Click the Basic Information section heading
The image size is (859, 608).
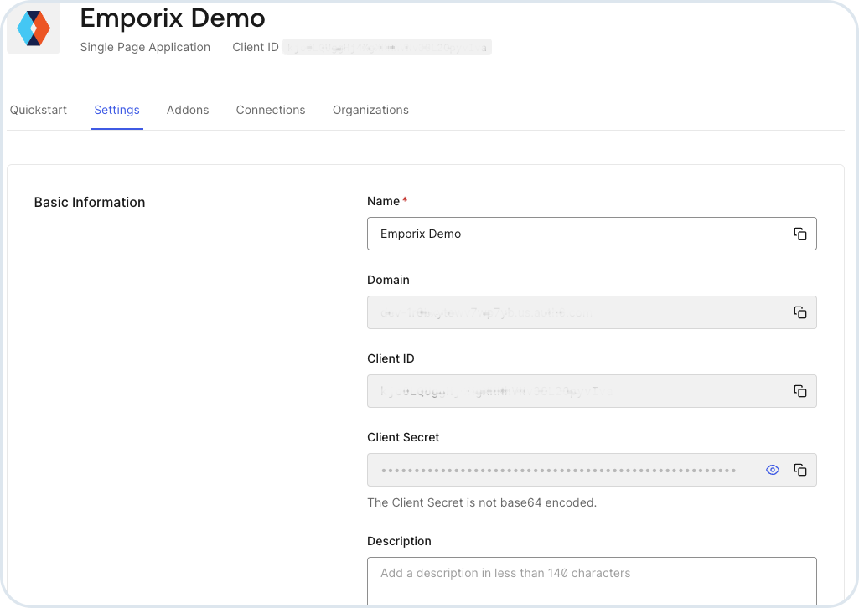tap(90, 202)
